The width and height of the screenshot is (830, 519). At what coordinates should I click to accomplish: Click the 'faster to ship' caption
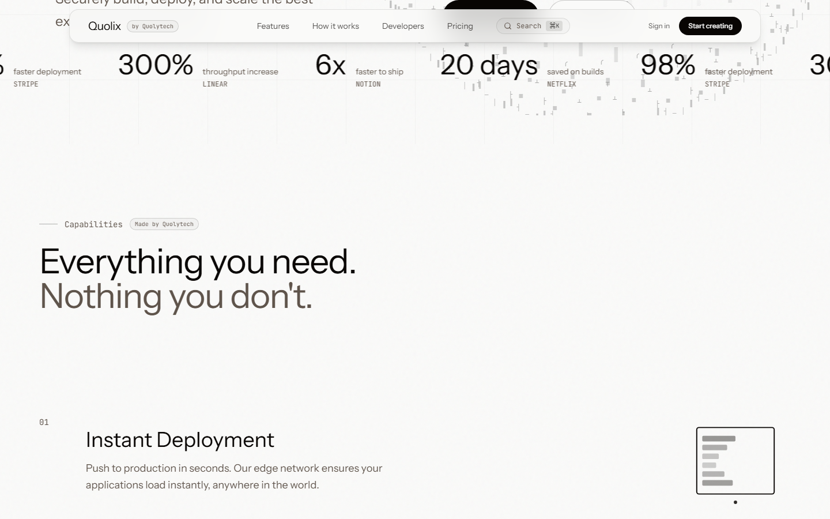click(379, 72)
